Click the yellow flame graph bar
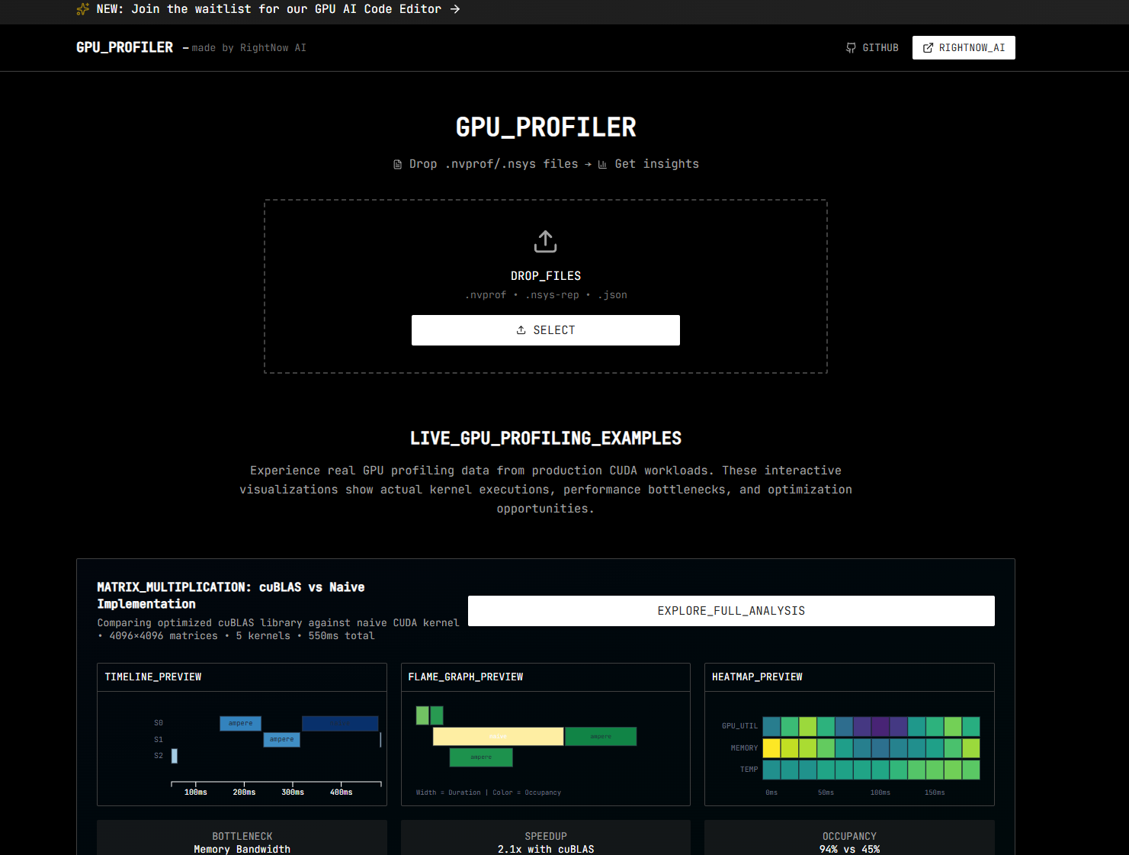This screenshot has height=855, width=1129. click(x=499, y=736)
